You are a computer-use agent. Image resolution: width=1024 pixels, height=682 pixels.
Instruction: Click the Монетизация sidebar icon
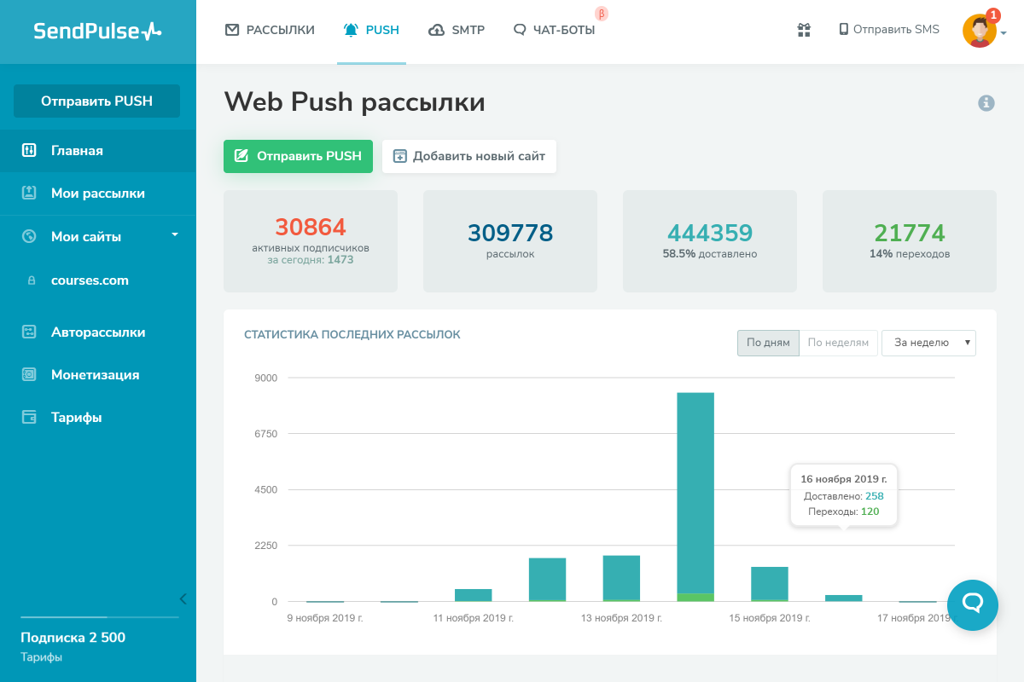click(x=30, y=375)
